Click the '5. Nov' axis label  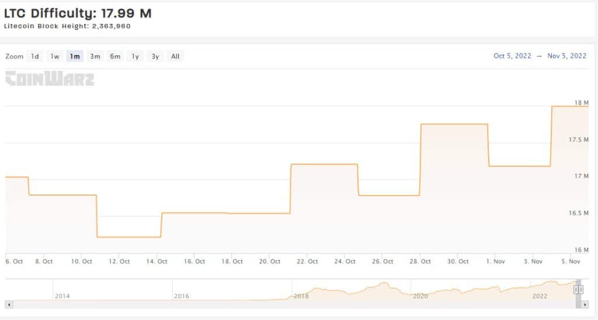[571, 261]
